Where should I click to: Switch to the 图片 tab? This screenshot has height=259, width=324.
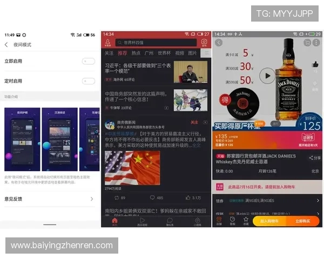(192, 53)
